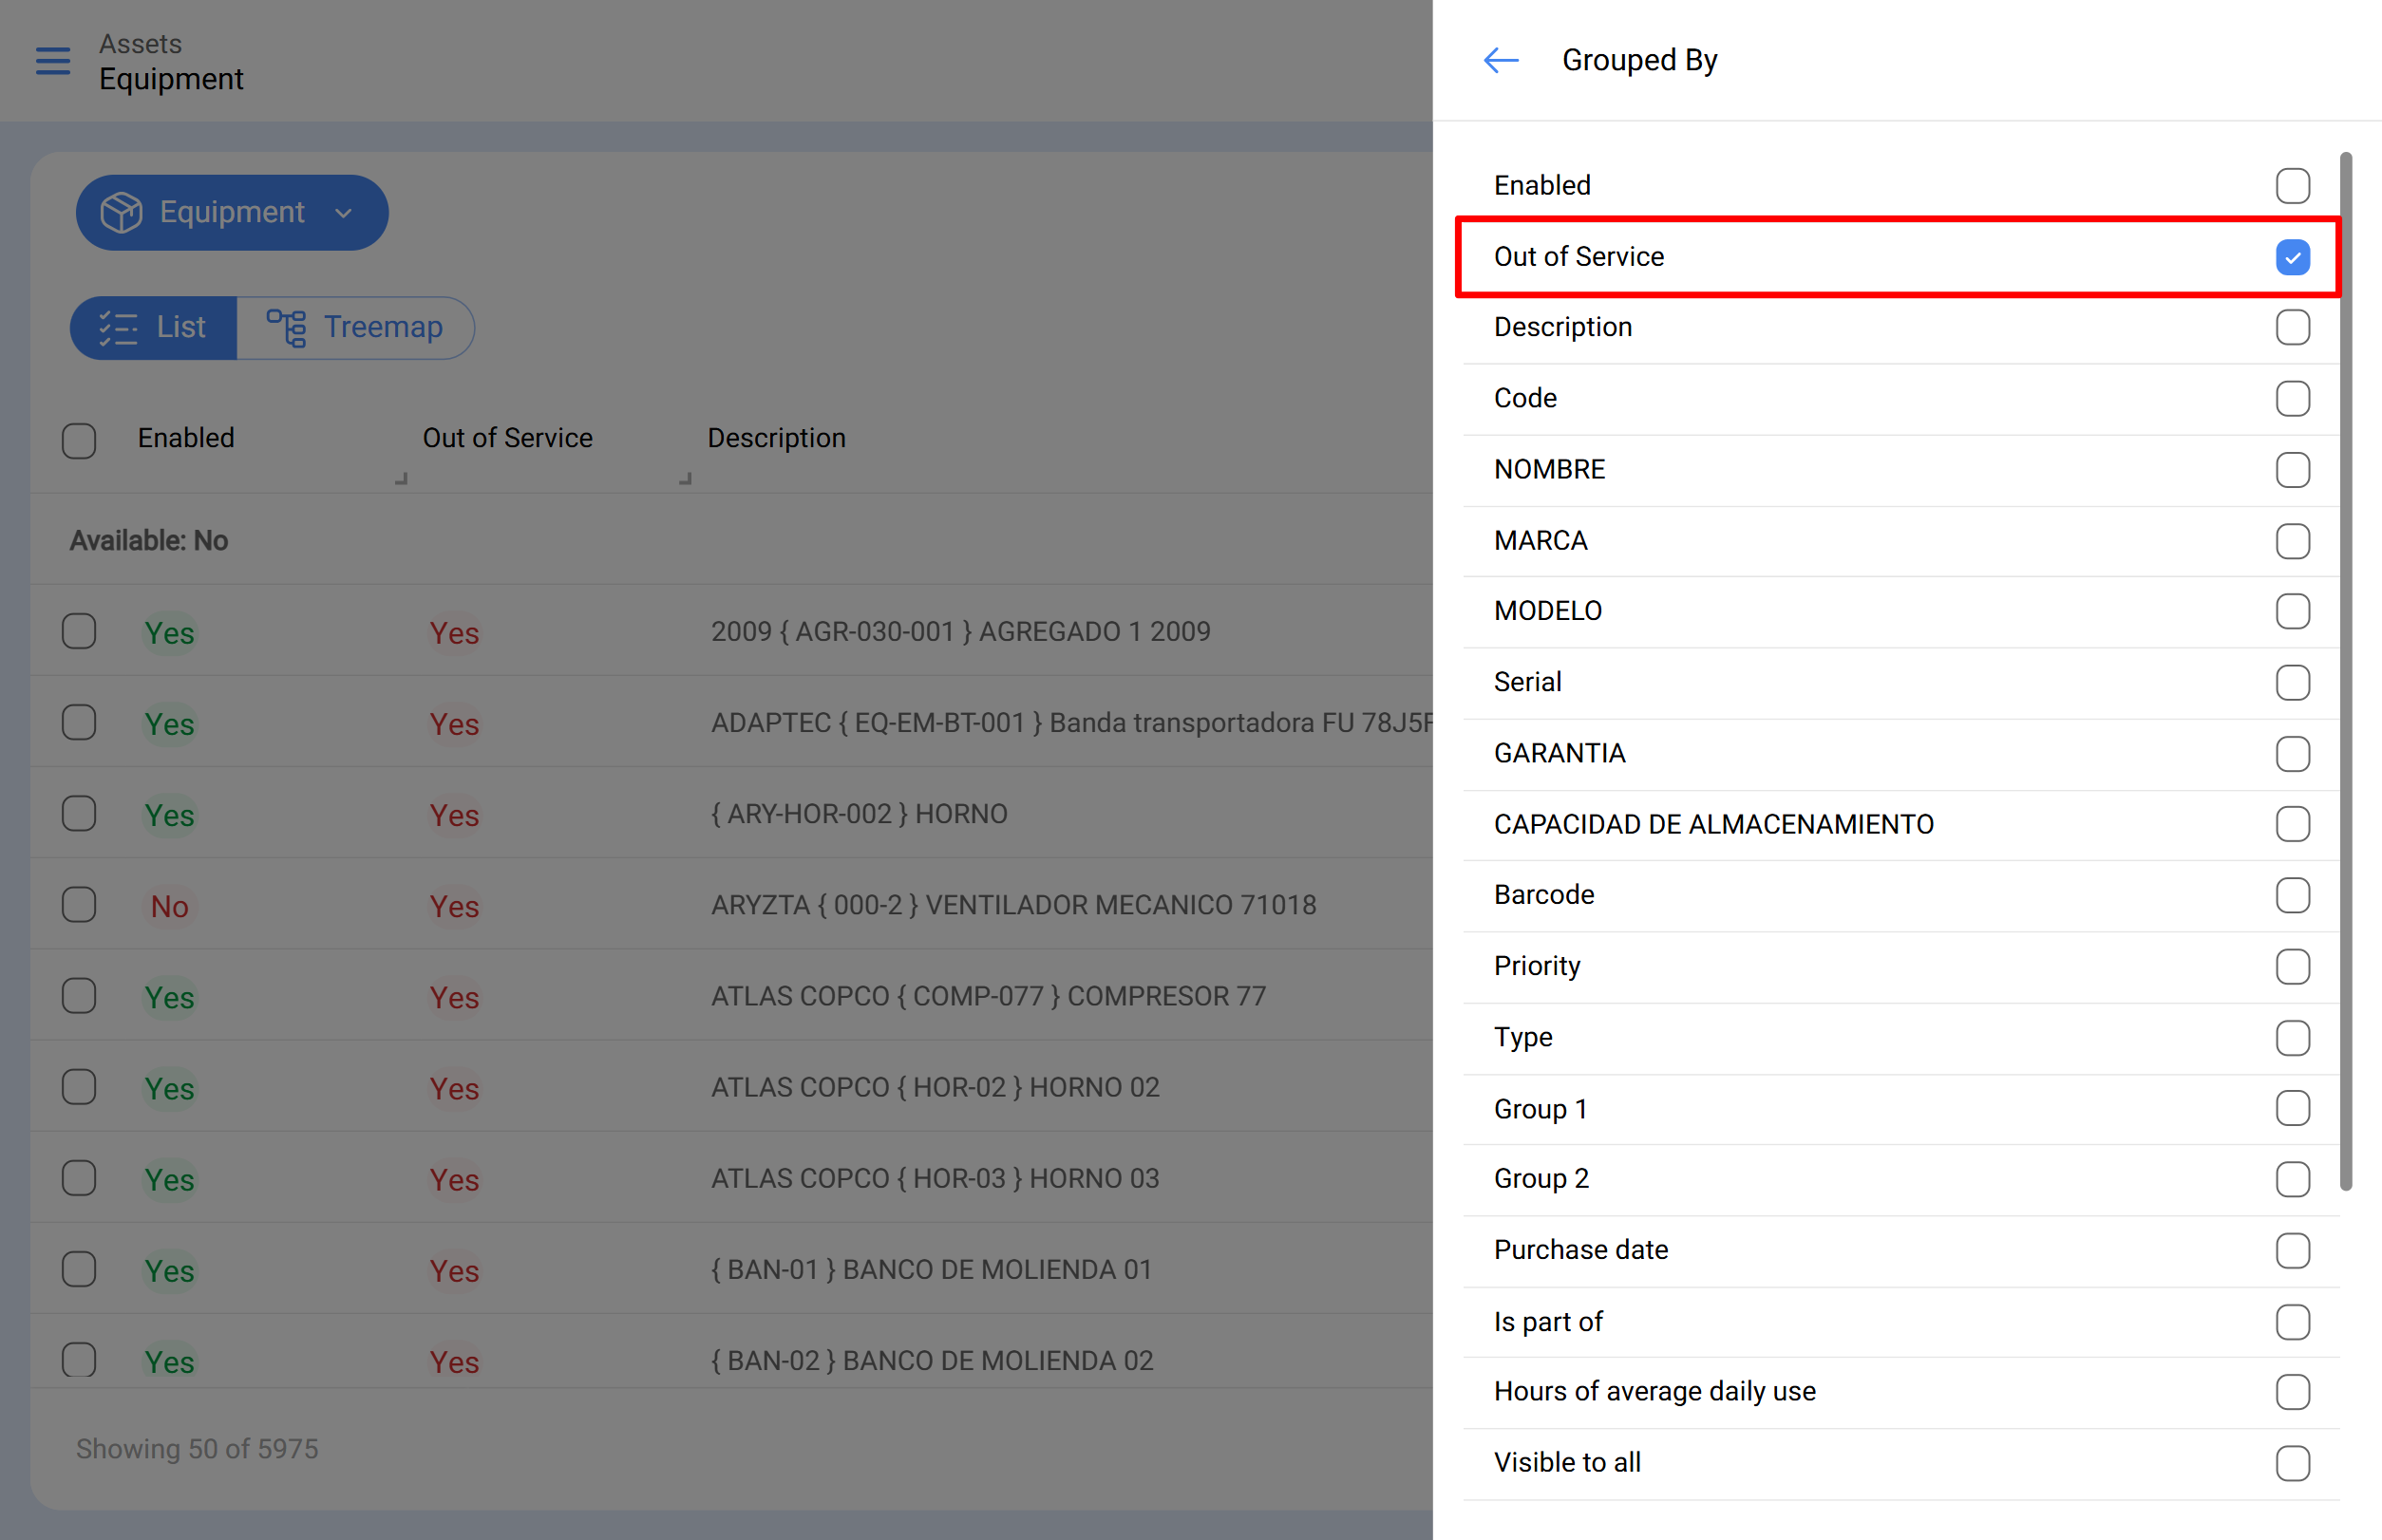Go back using the Grouped By arrow

click(x=1500, y=61)
